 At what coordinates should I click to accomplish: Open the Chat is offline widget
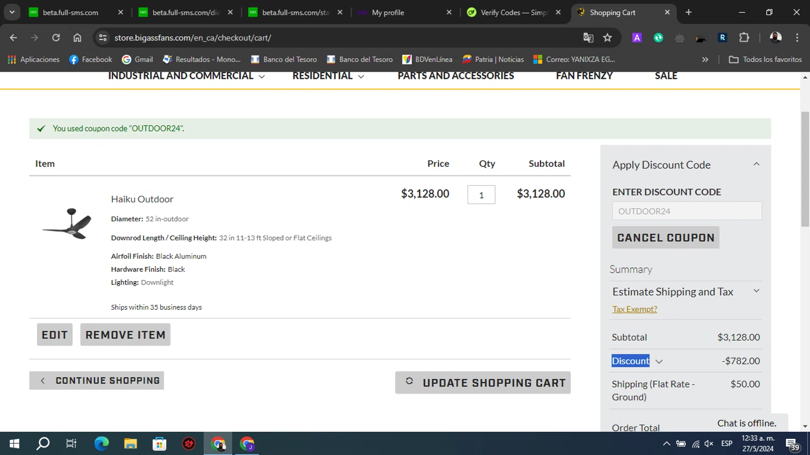(747, 423)
